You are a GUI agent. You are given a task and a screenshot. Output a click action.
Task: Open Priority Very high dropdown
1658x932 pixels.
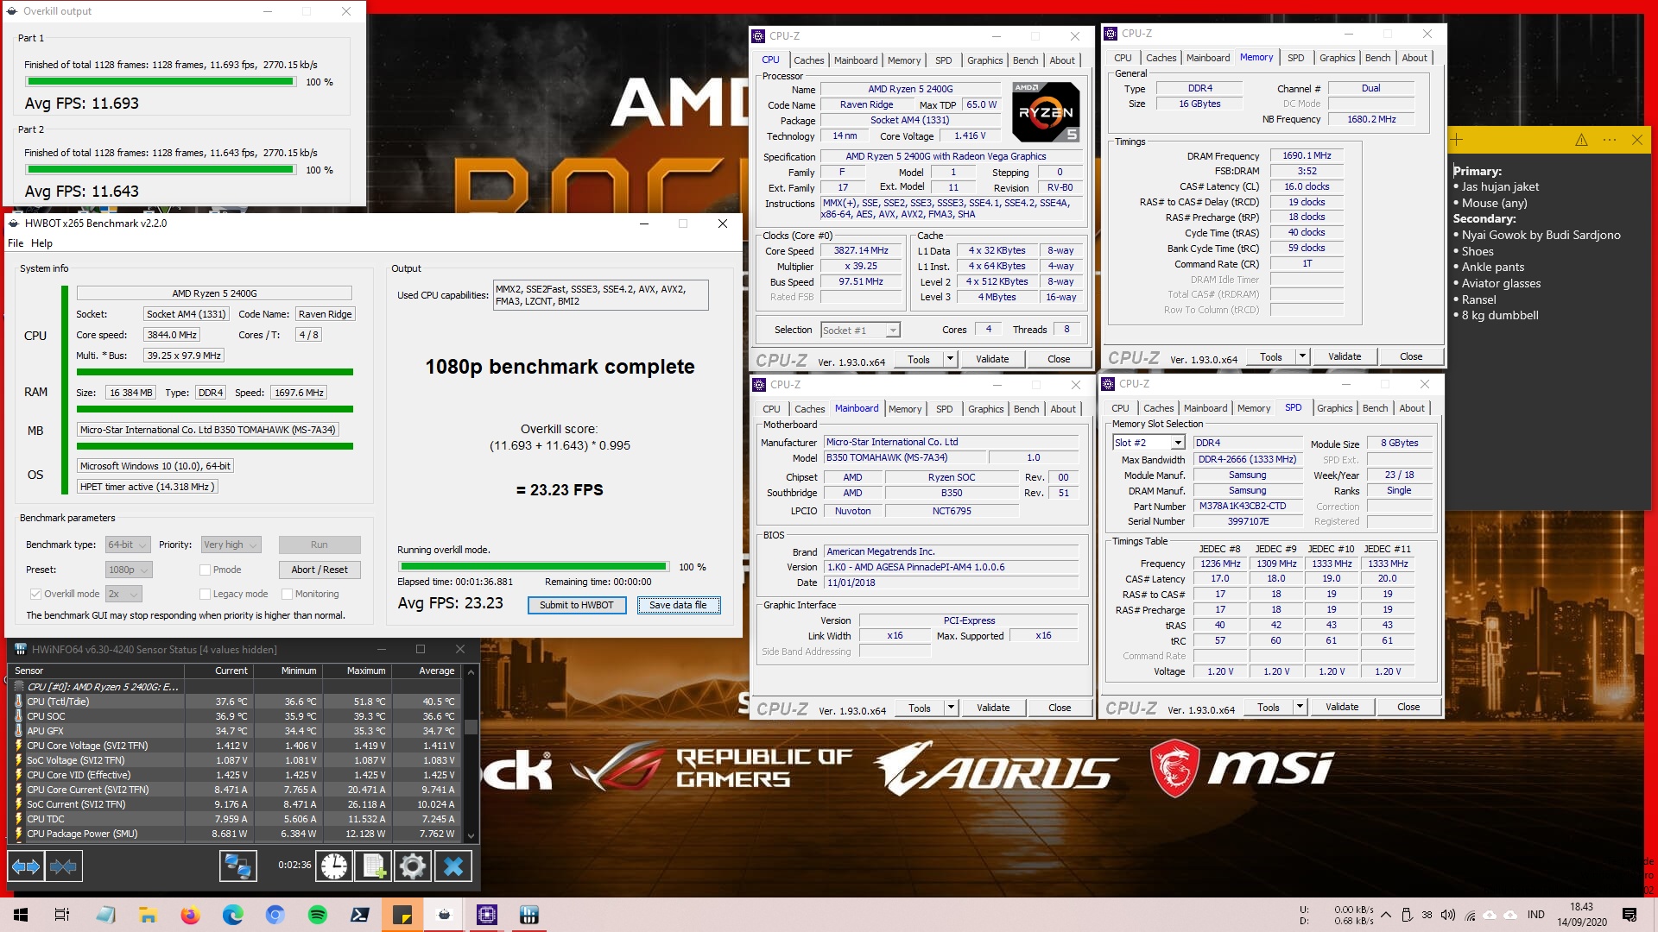231,545
